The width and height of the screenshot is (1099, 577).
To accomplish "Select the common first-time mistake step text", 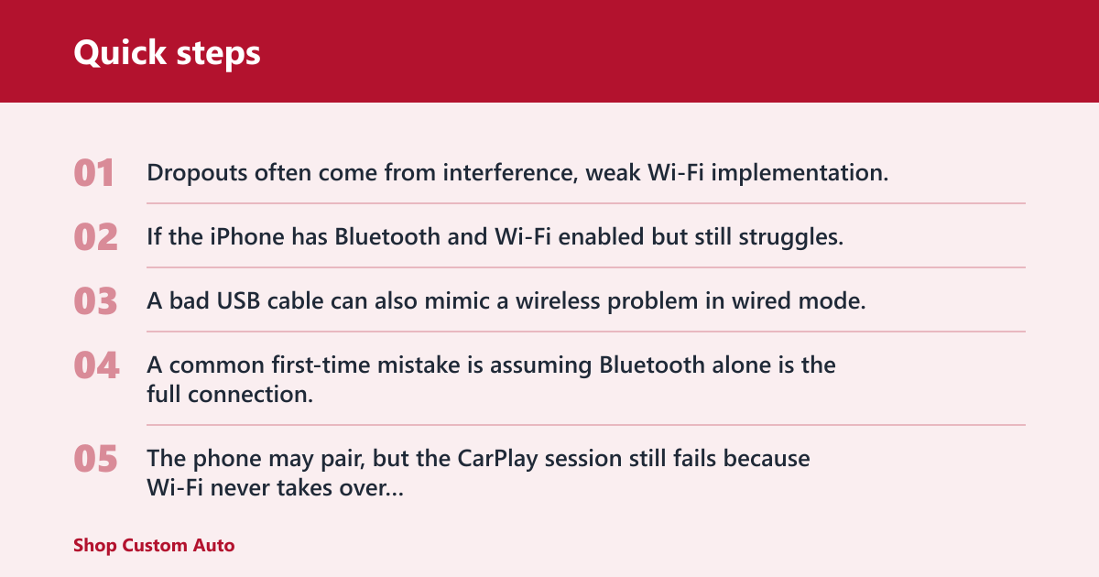I will (x=491, y=379).
